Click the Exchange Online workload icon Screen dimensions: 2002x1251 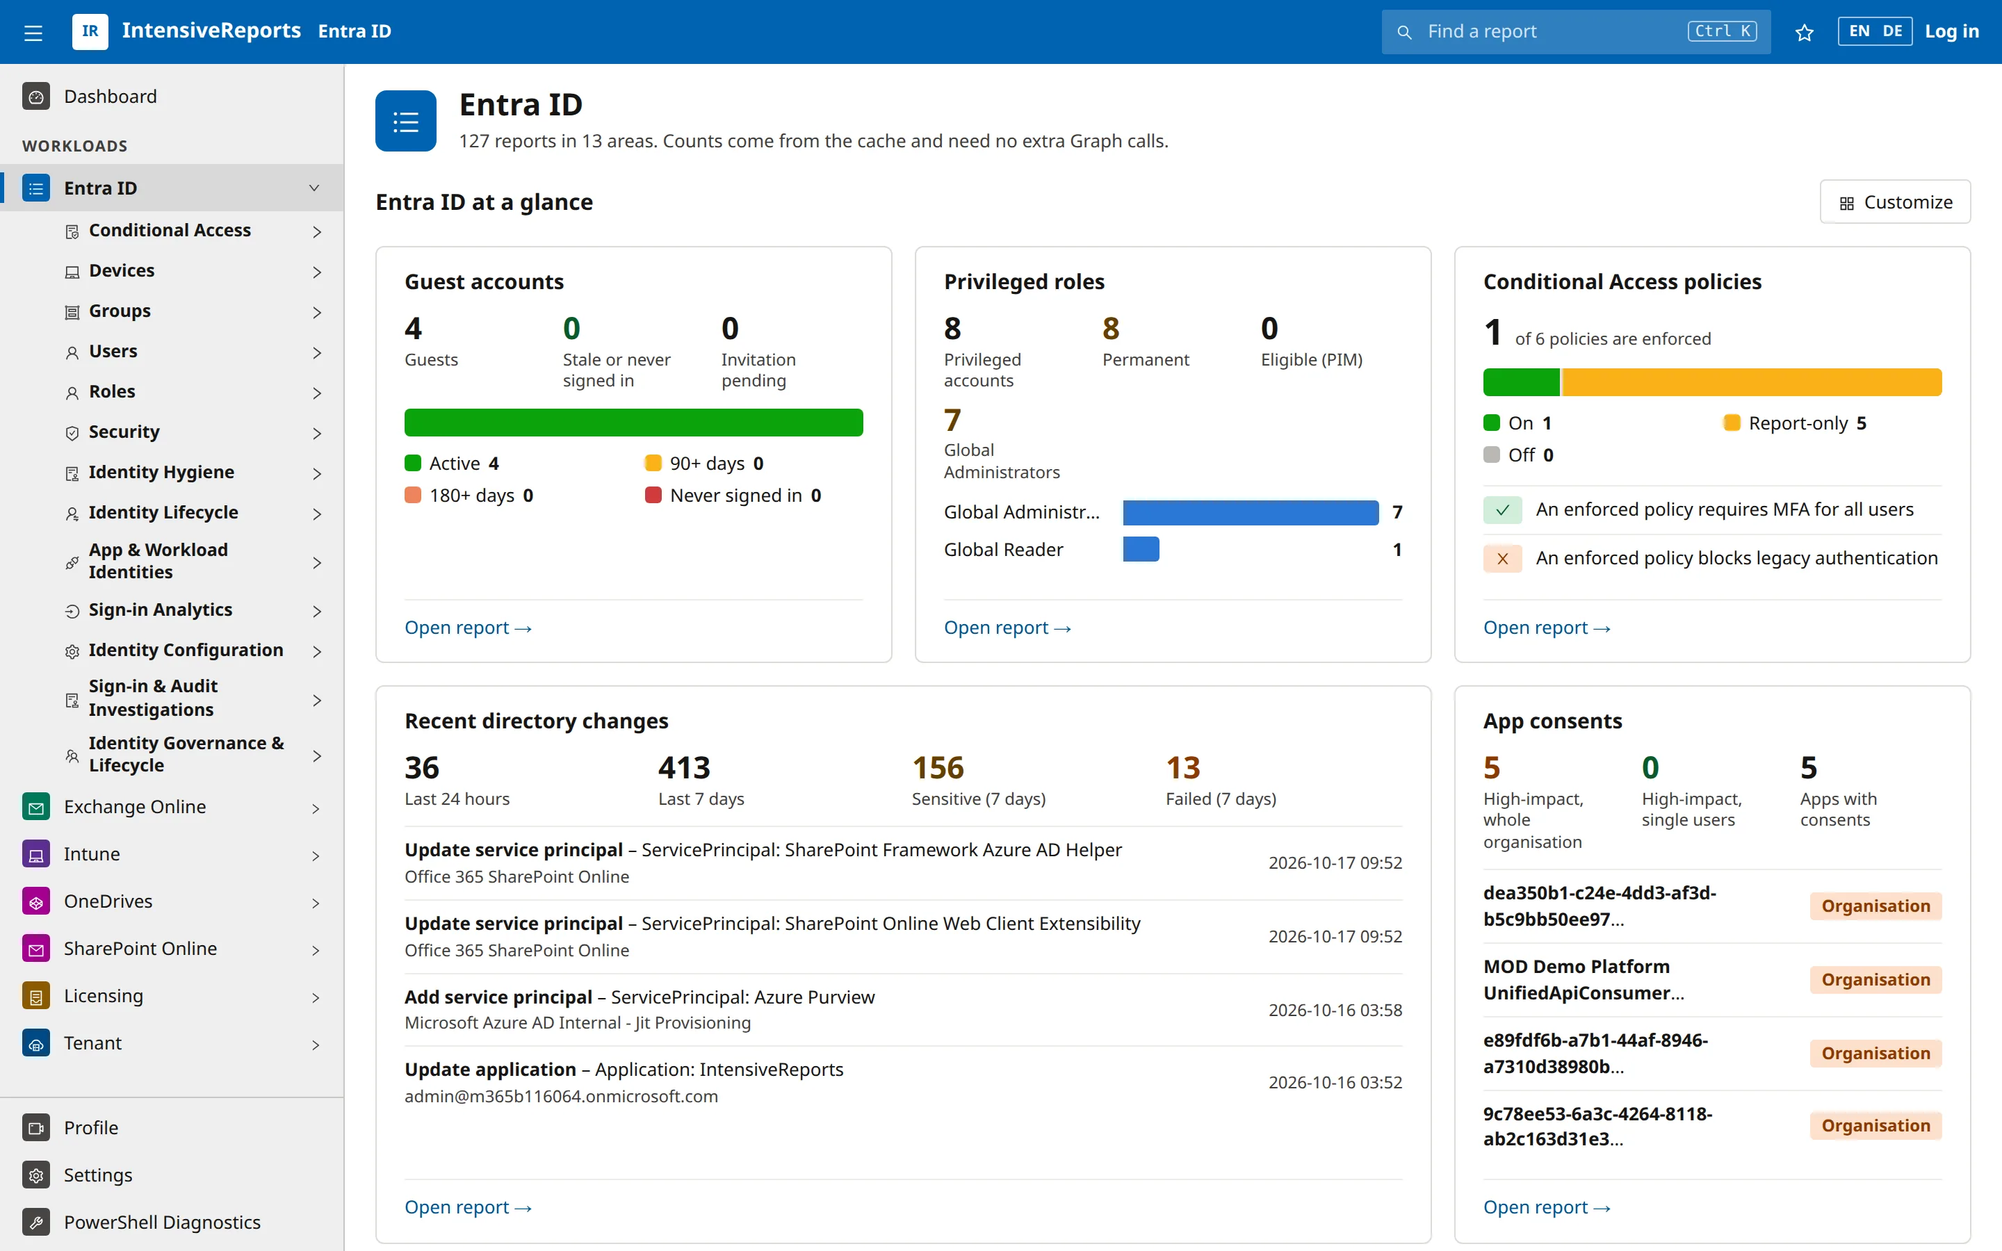coord(35,807)
